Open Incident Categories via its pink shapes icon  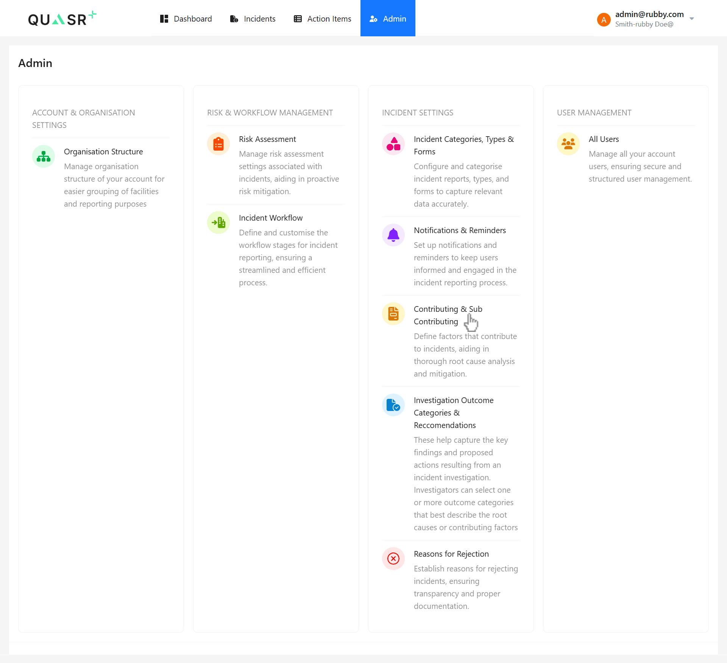pyautogui.click(x=393, y=144)
